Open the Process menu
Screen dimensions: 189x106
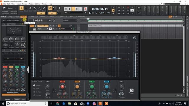pos(25,4)
